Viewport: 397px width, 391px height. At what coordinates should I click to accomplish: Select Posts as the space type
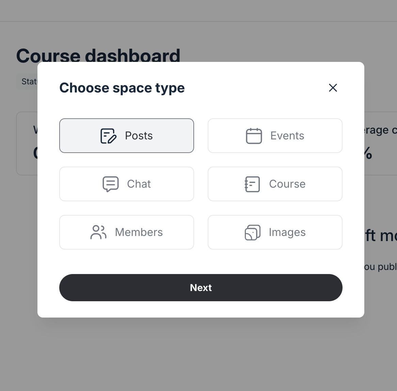[x=127, y=135]
